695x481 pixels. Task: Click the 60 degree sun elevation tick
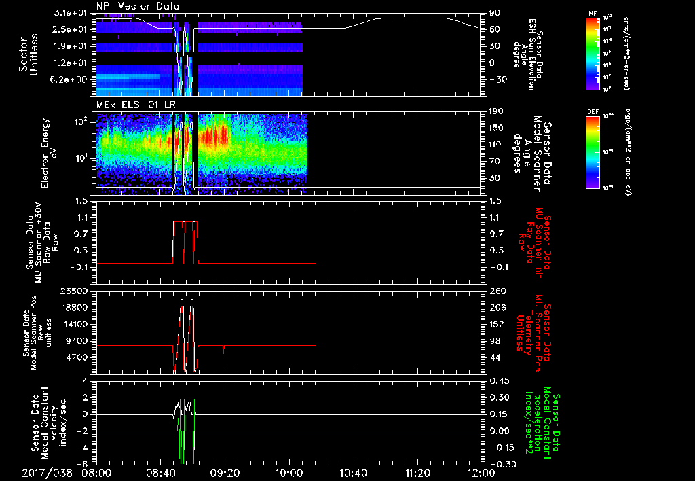pyautogui.click(x=495, y=29)
